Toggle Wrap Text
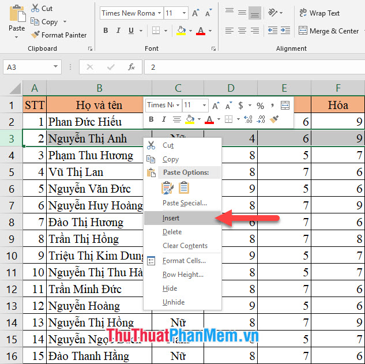The image size is (365, 364). (319, 13)
